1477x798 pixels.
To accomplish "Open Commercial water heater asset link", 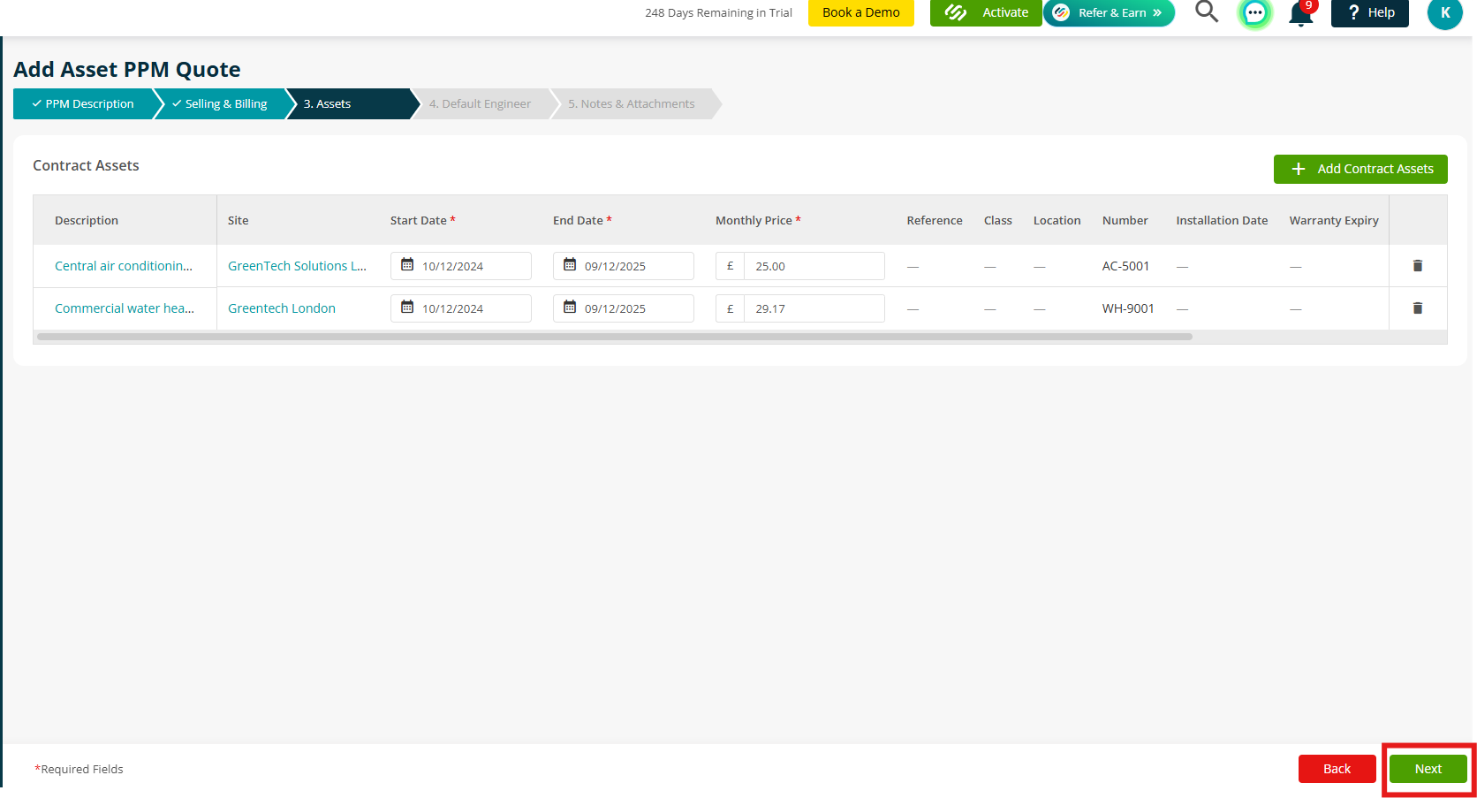I will 125,308.
